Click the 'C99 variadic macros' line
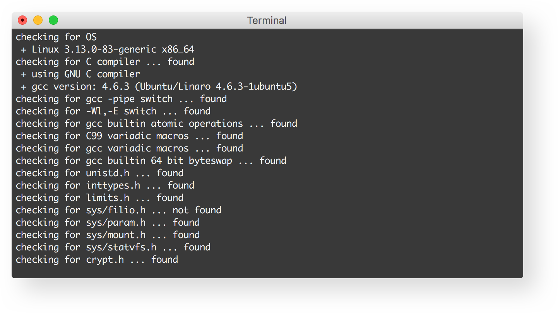558x313 pixels. 129,136
